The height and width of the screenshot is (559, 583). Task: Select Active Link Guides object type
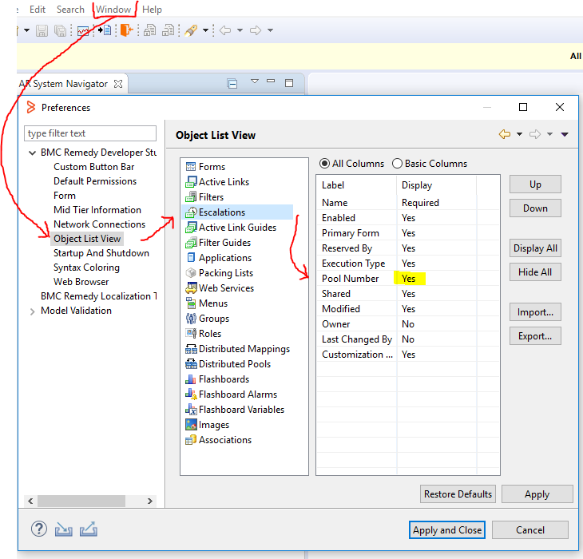point(231,228)
